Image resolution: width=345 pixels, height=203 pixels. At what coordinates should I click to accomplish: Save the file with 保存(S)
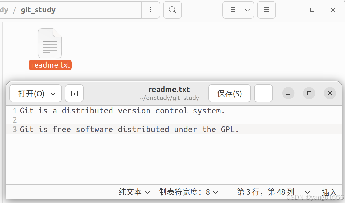click(230, 93)
